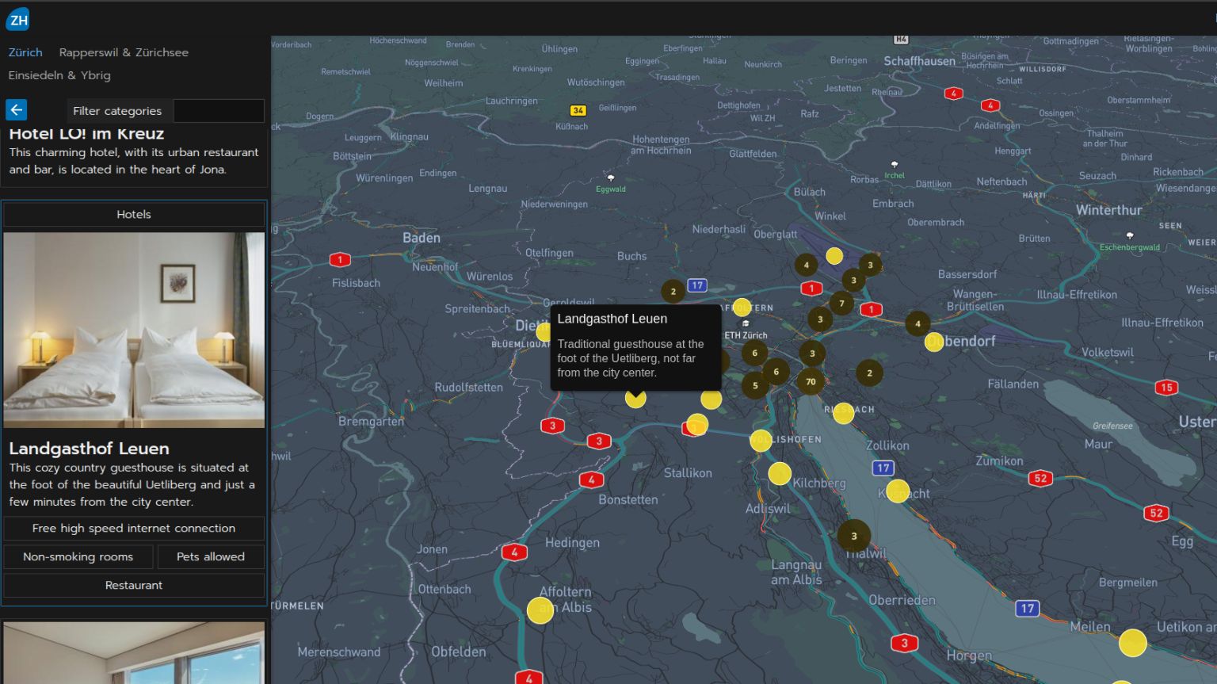This screenshot has height=684, width=1217.
Task: Select the yellow marker beside Kilchberg
Action: coord(780,474)
